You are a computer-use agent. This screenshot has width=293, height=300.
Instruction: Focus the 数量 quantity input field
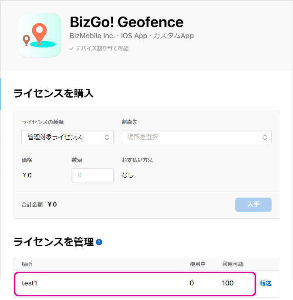(93, 175)
